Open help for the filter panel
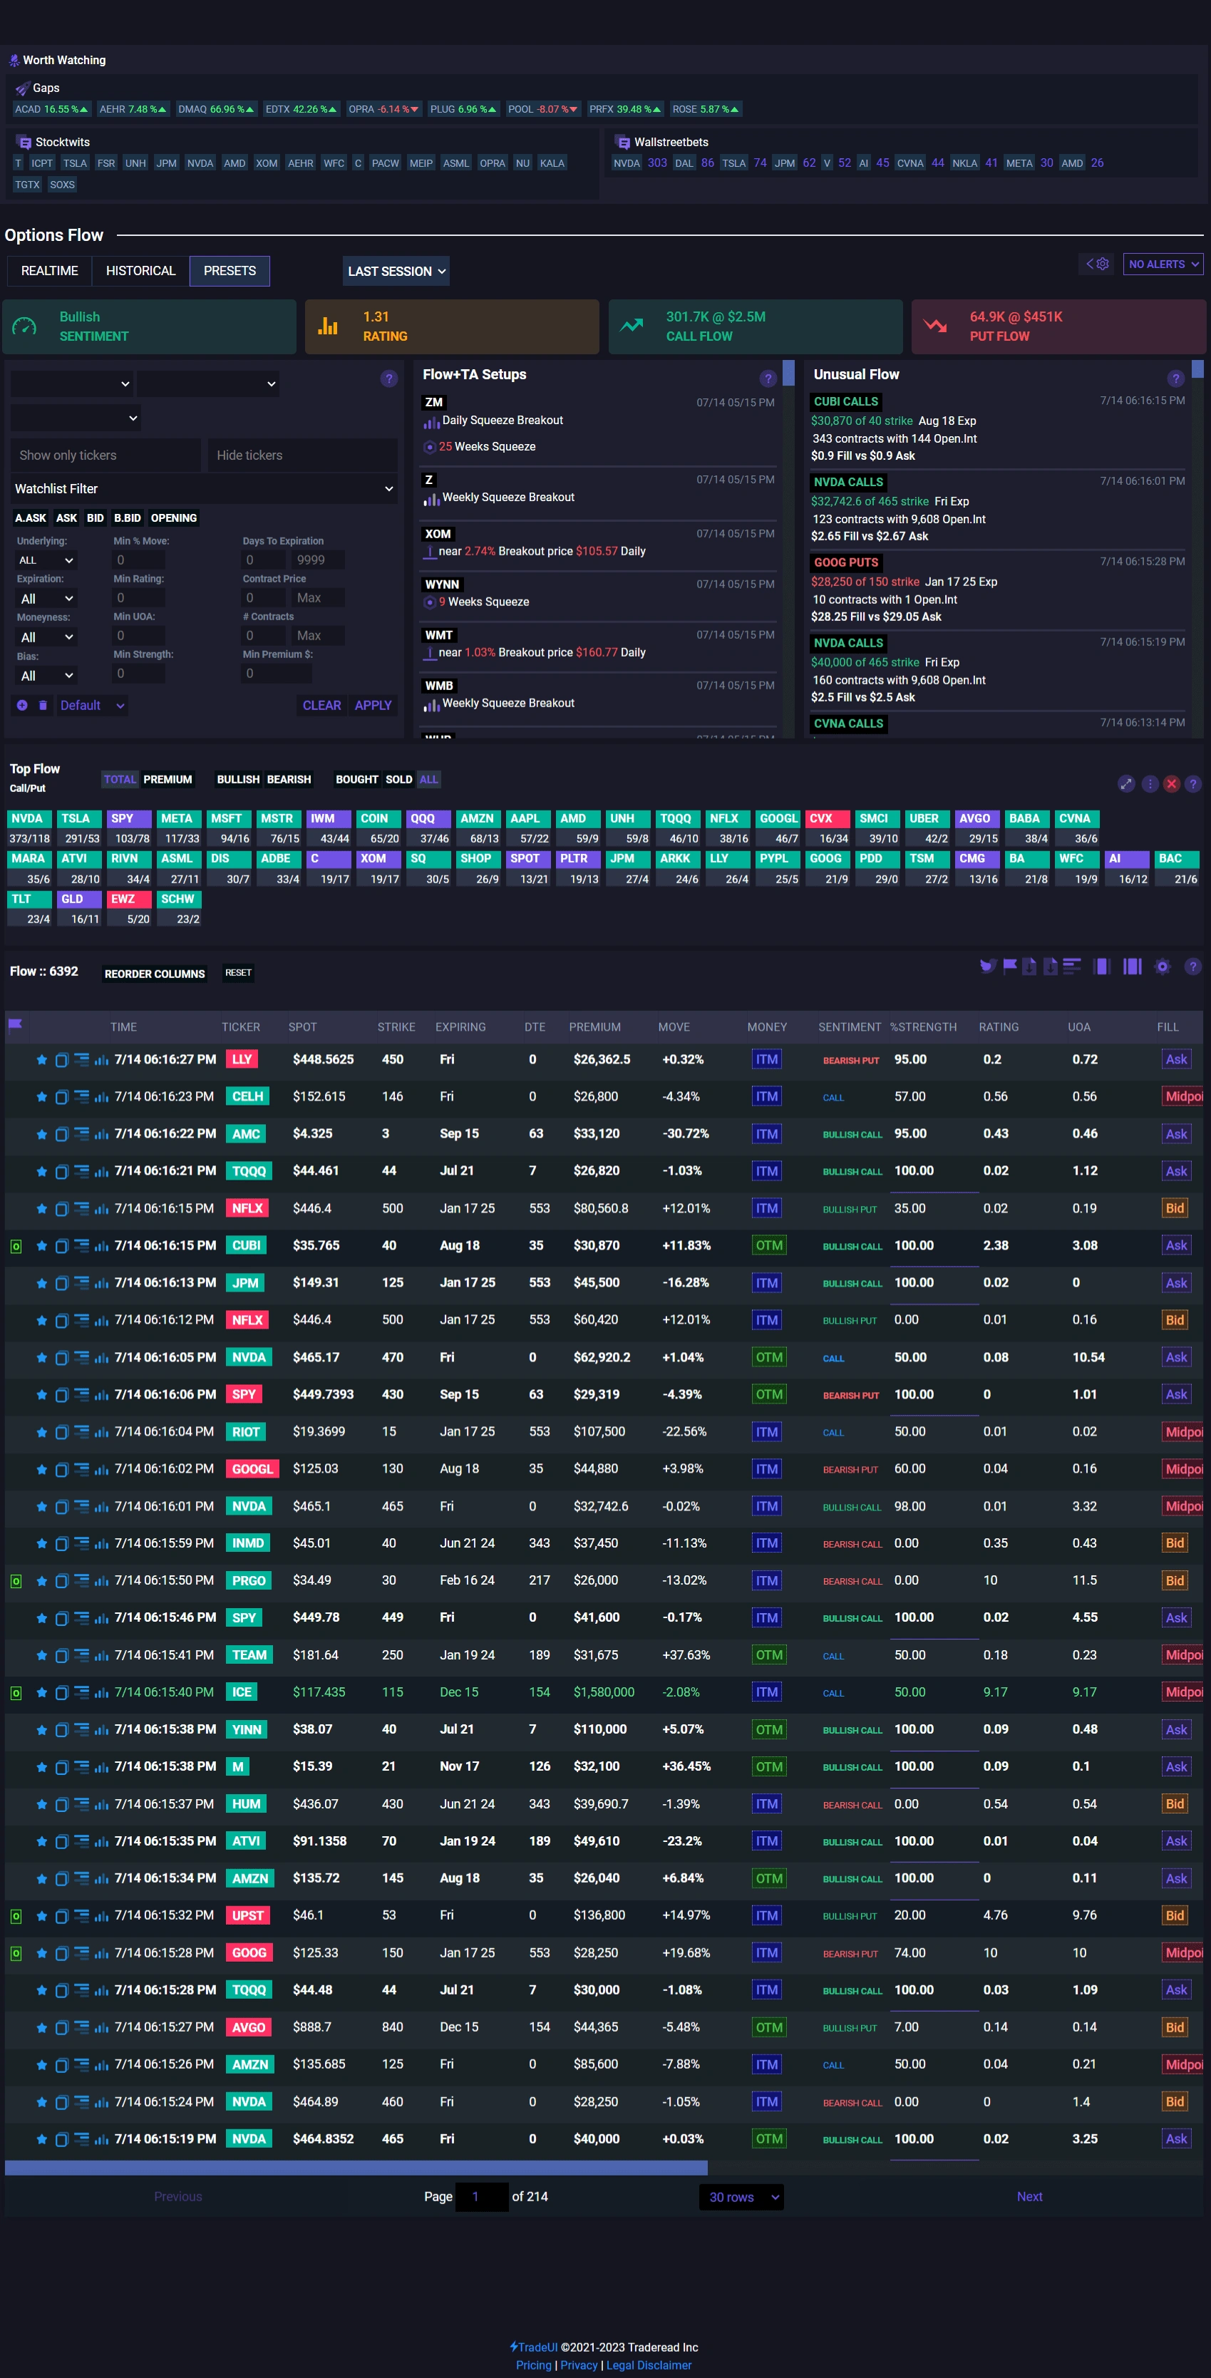 (388, 379)
